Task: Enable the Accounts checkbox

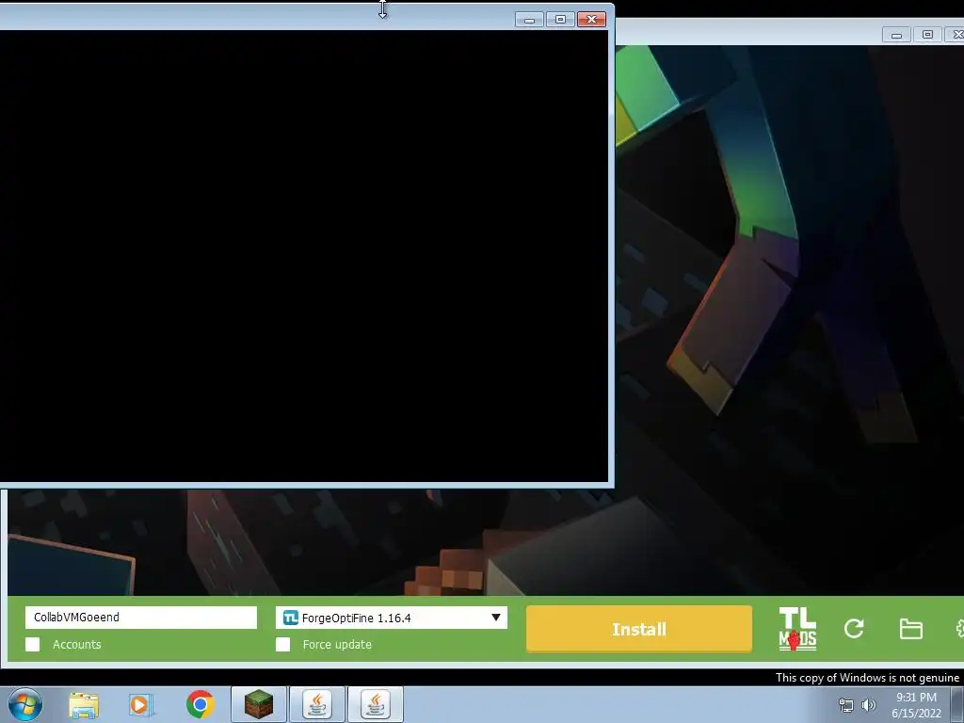Action: click(x=33, y=644)
